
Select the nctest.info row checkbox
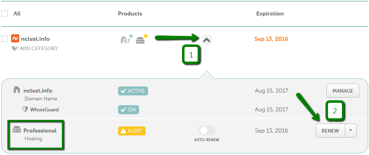(5, 39)
